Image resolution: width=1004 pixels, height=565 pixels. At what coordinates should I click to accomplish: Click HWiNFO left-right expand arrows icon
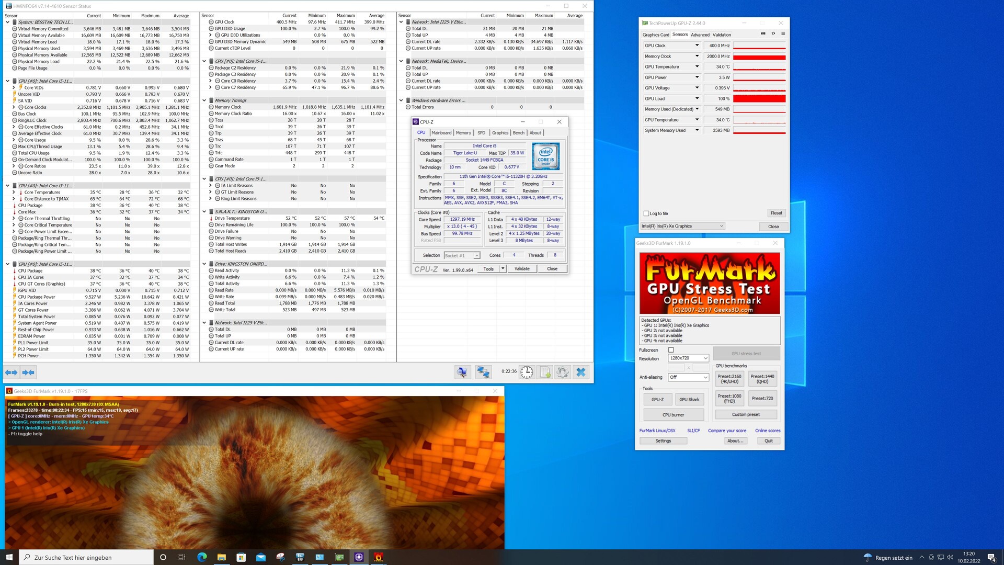[x=12, y=372]
